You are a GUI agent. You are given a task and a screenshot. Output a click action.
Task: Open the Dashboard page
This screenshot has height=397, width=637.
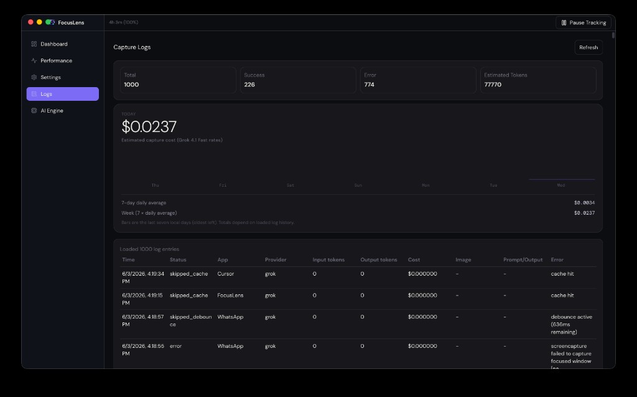pos(63,44)
